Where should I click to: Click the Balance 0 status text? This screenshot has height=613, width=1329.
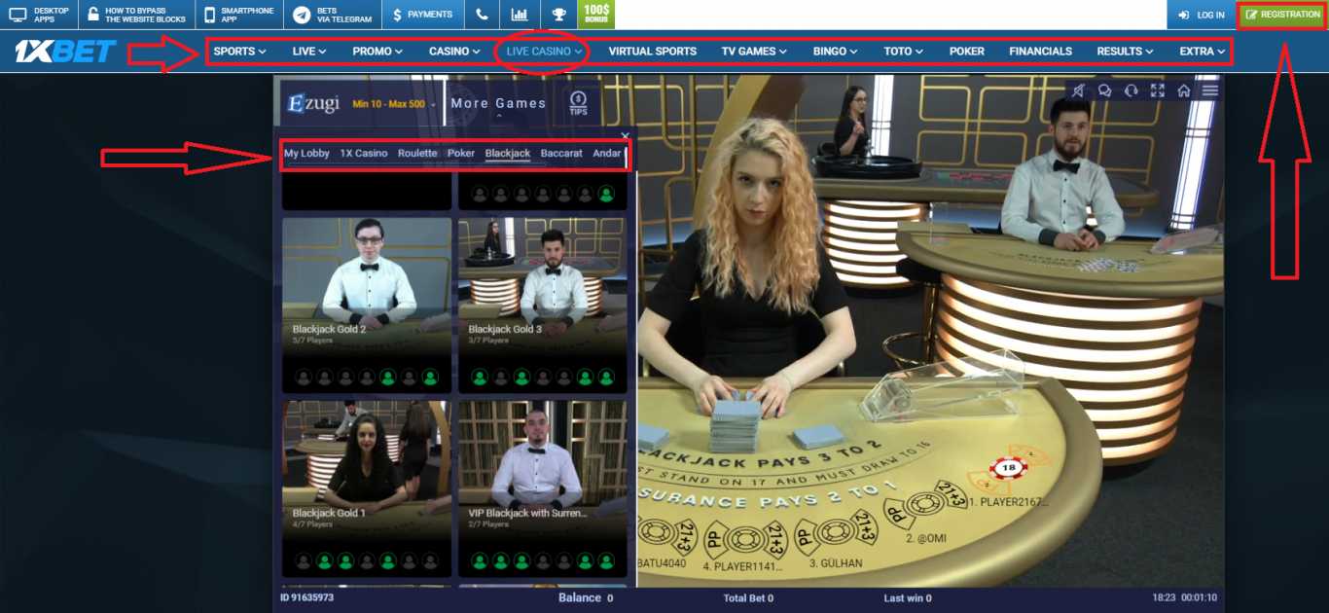(586, 597)
